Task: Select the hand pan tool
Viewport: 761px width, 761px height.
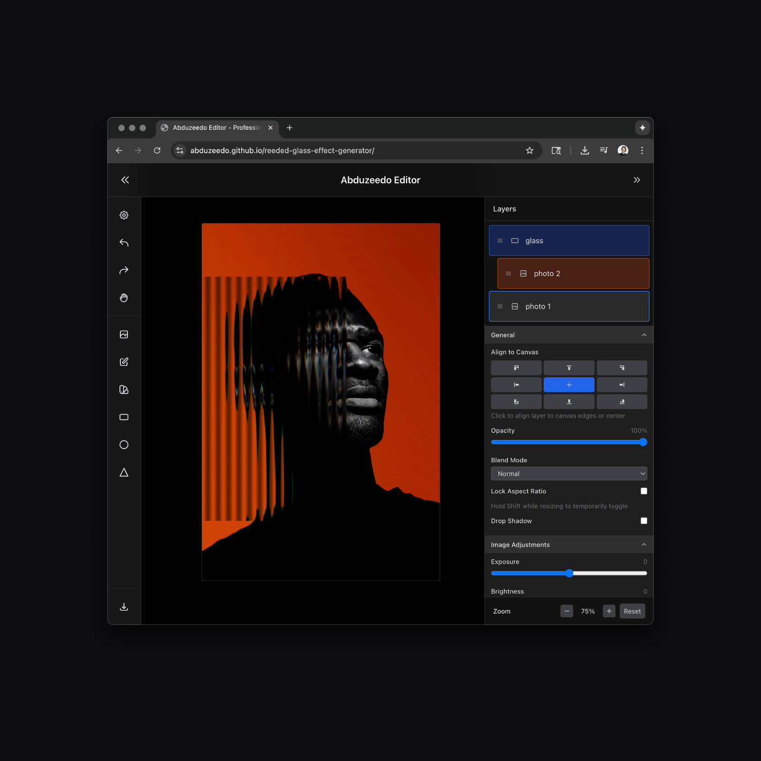Action: coord(124,298)
